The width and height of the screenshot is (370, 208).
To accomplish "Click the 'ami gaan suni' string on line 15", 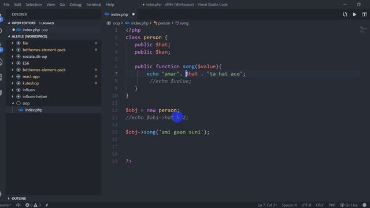I will (181, 132).
